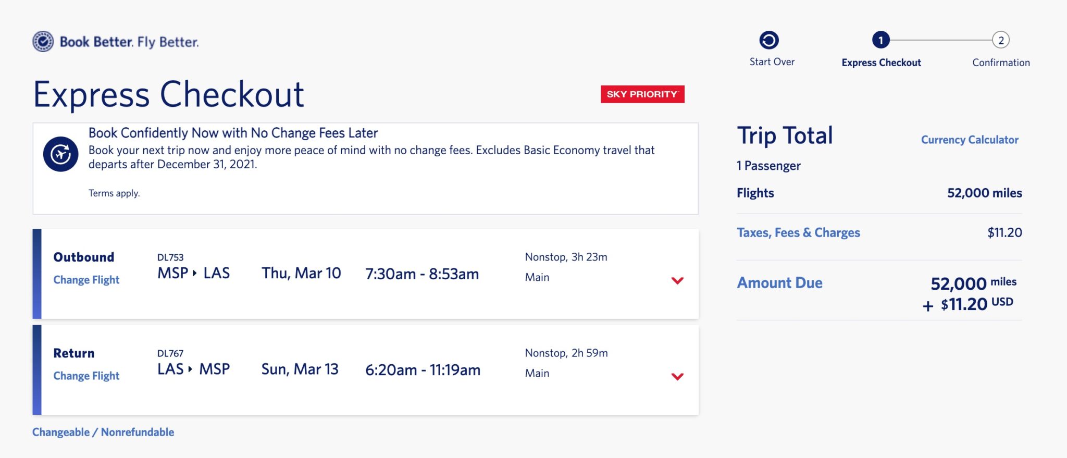Open the Currency Calculator

pyautogui.click(x=970, y=140)
